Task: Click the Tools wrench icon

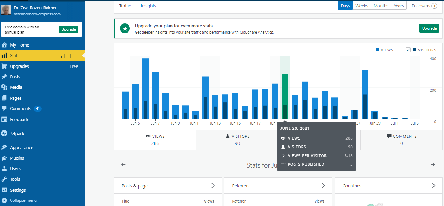Action: [x=4, y=179]
